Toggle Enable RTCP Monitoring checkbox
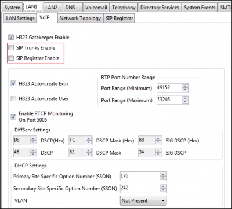This screenshot has width=232, height=209. (x=13, y=116)
